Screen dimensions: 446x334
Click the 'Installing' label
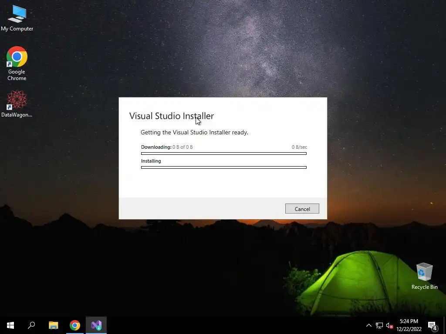(x=151, y=161)
